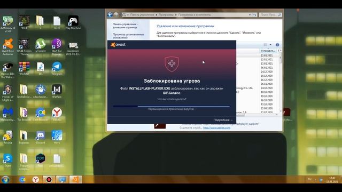Viewport: 342px width, 192px height.
Task: Switch to Control Panel taskbar button
Action: click(62, 180)
